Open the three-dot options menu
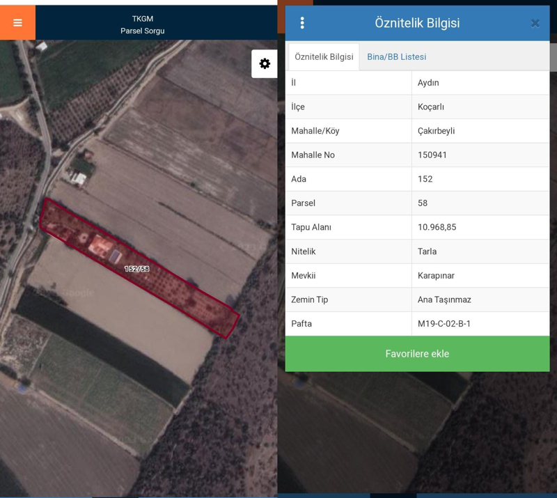 [x=302, y=23]
